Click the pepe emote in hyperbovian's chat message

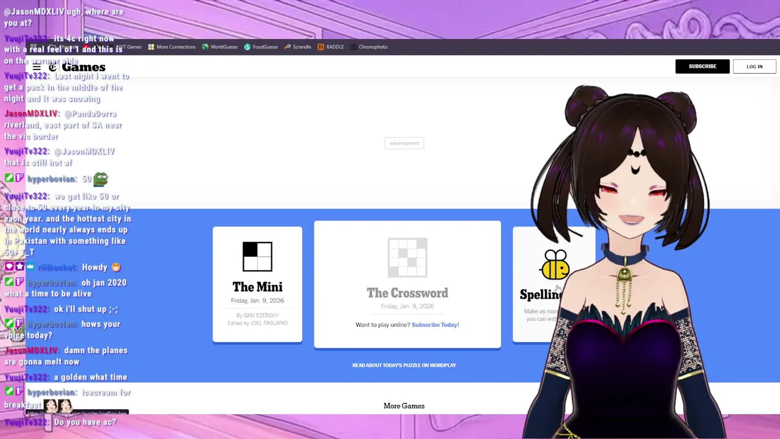pos(101,179)
